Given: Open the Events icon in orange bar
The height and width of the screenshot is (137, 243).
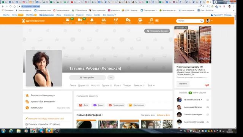Looking at the screenshot, I should [128, 20].
